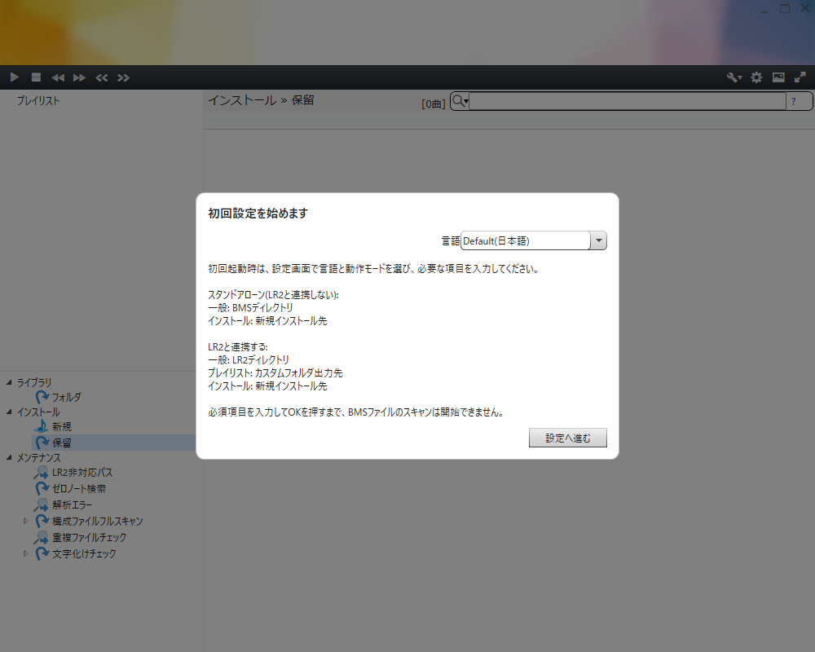
Task: Open the wrench tools menu
Action: pos(734,77)
